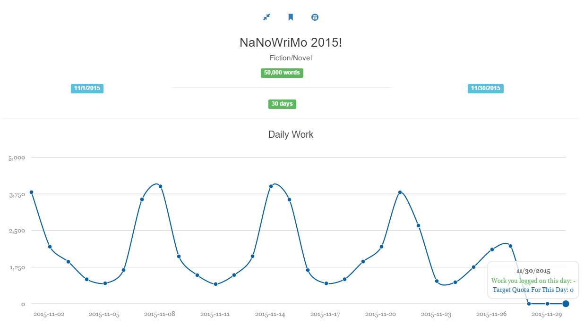Select the November 6 data point
Screen dimensions: 584x324
(x=123, y=270)
